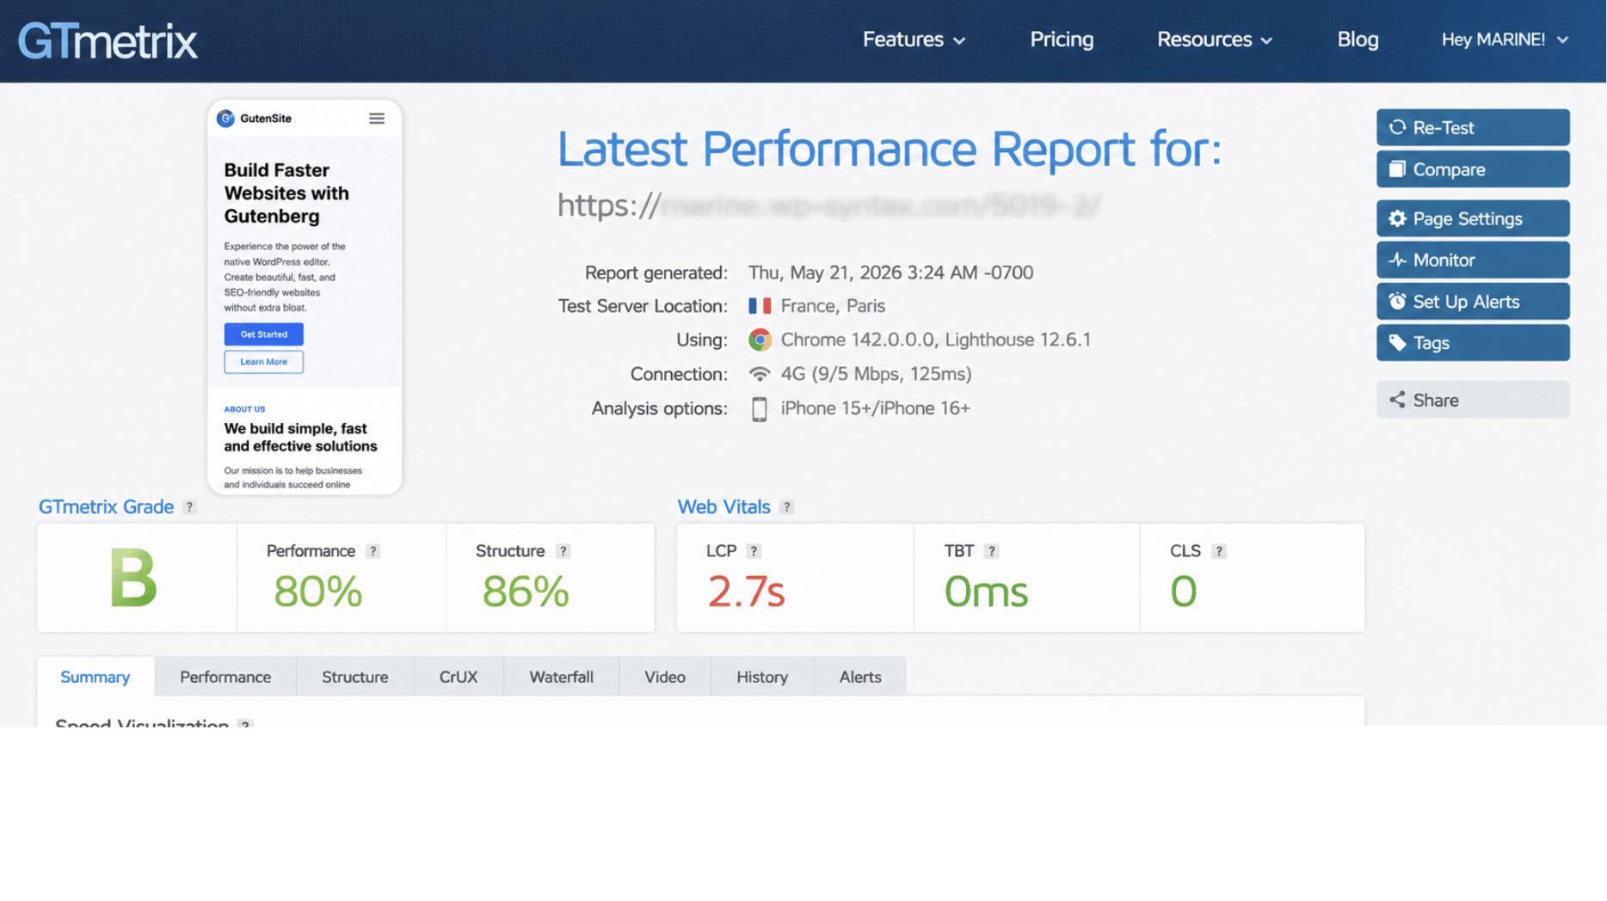Open the CrUX tab
1607x901 pixels.
point(459,677)
